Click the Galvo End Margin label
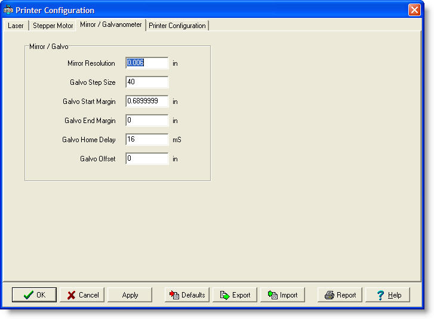This screenshot has height=319, width=434. click(x=90, y=121)
